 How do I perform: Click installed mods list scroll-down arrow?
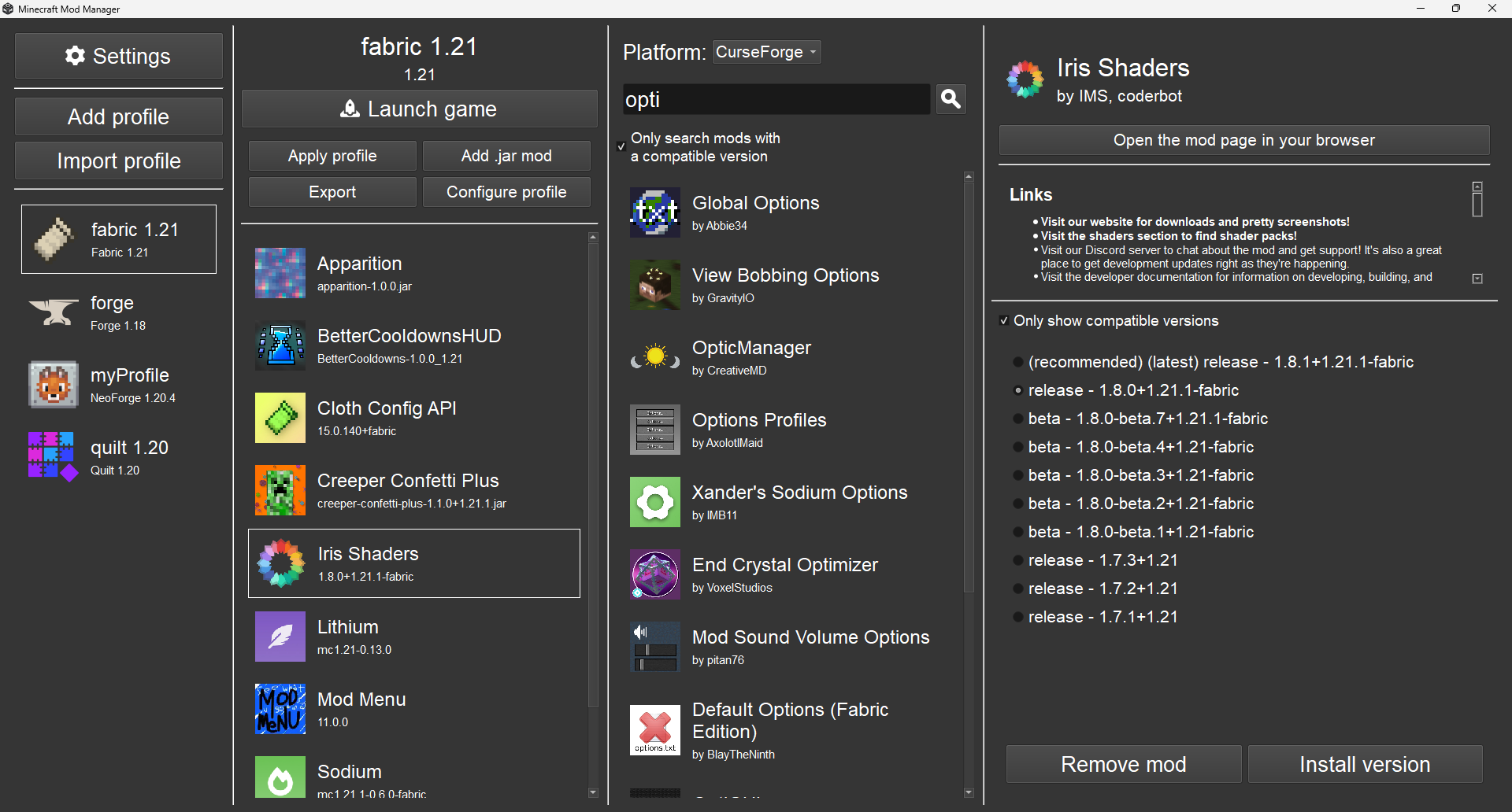click(593, 792)
